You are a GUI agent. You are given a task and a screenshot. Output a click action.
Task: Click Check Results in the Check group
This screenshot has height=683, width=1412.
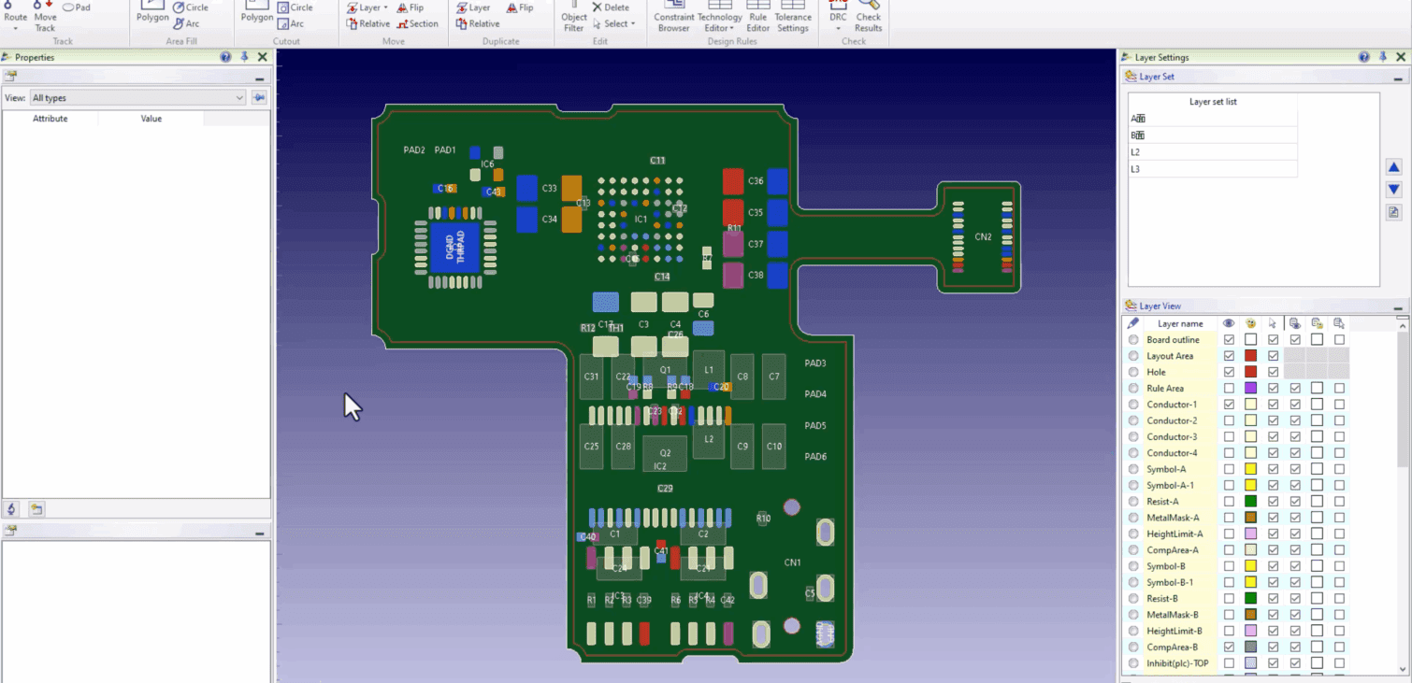point(868,18)
